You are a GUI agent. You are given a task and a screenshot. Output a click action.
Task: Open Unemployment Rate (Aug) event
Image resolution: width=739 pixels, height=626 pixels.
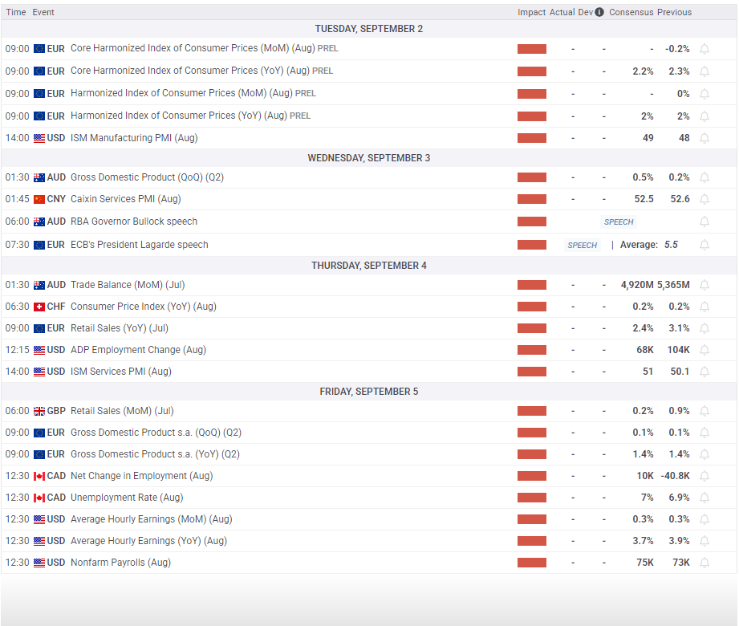[127, 498]
